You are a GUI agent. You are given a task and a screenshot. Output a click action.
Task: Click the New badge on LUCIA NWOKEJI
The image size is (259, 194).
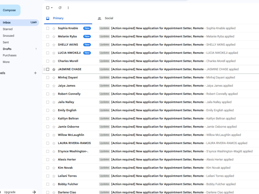pyautogui.click(x=87, y=53)
